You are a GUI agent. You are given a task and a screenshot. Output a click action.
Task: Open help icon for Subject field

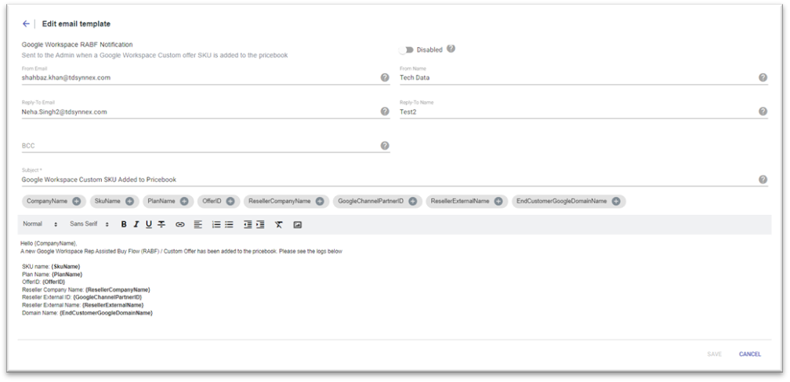763,180
